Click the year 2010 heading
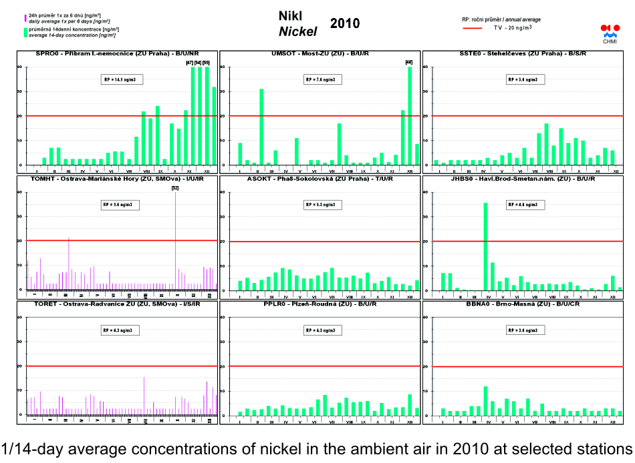635x463 pixels. 345,24
